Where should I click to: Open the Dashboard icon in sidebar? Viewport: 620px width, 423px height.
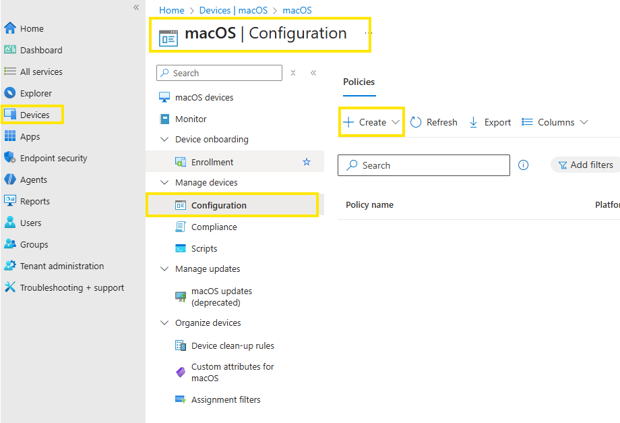(x=10, y=49)
